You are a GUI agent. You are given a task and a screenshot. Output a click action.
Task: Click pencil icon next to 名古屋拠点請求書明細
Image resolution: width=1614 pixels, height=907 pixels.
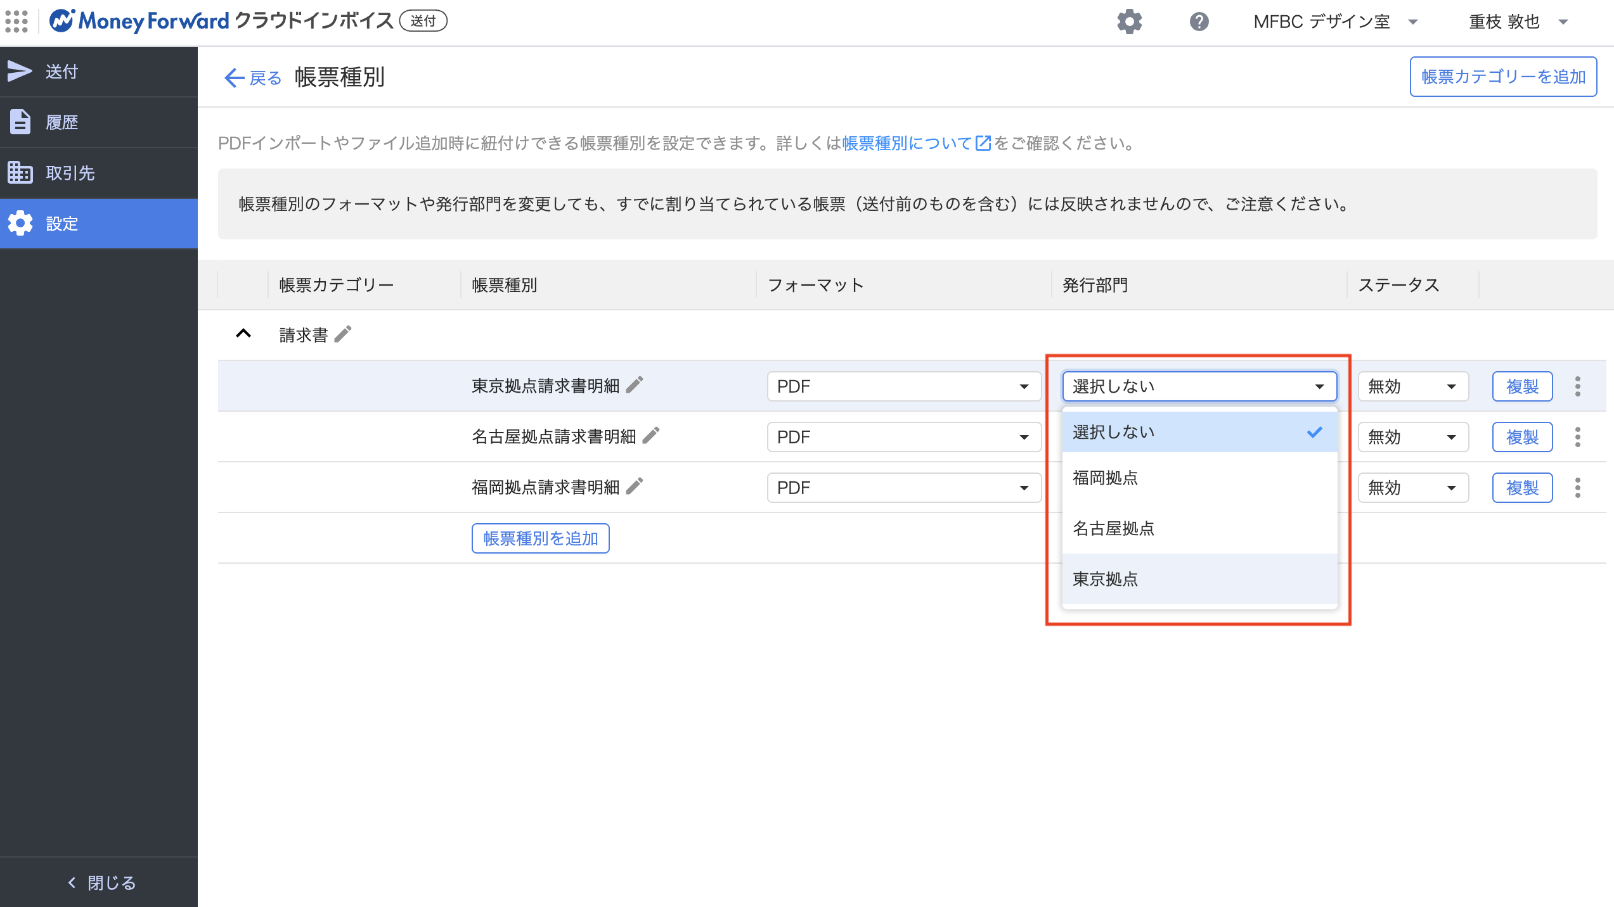click(651, 435)
